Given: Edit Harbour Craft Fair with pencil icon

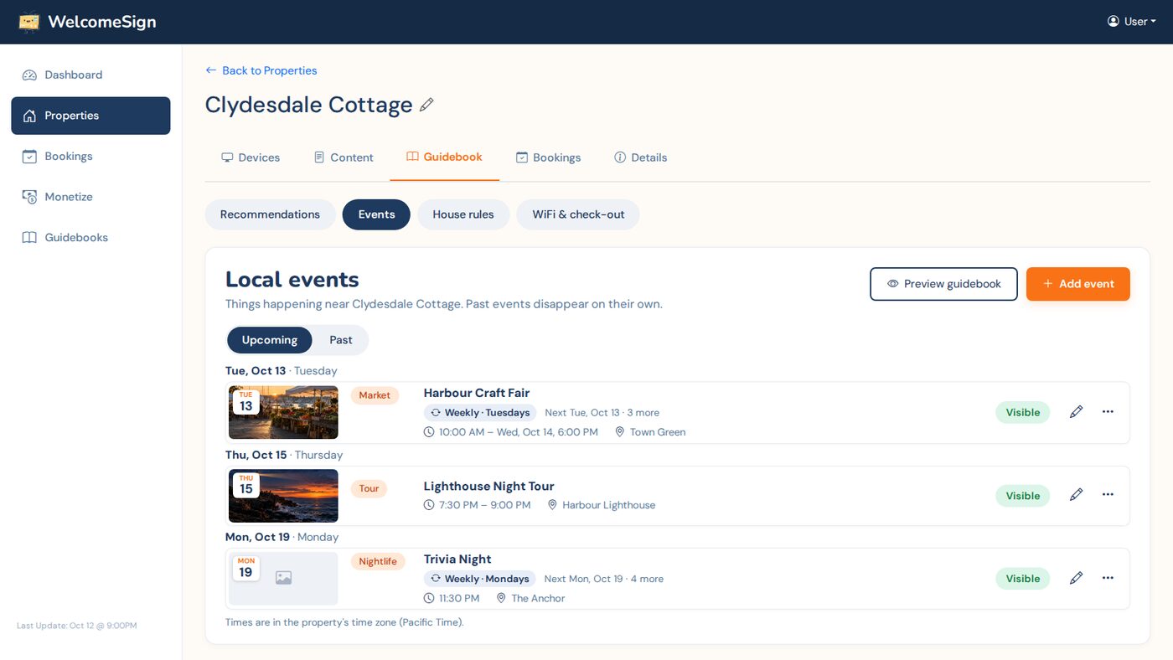Looking at the screenshot, I should click(x=1077, y=412).
